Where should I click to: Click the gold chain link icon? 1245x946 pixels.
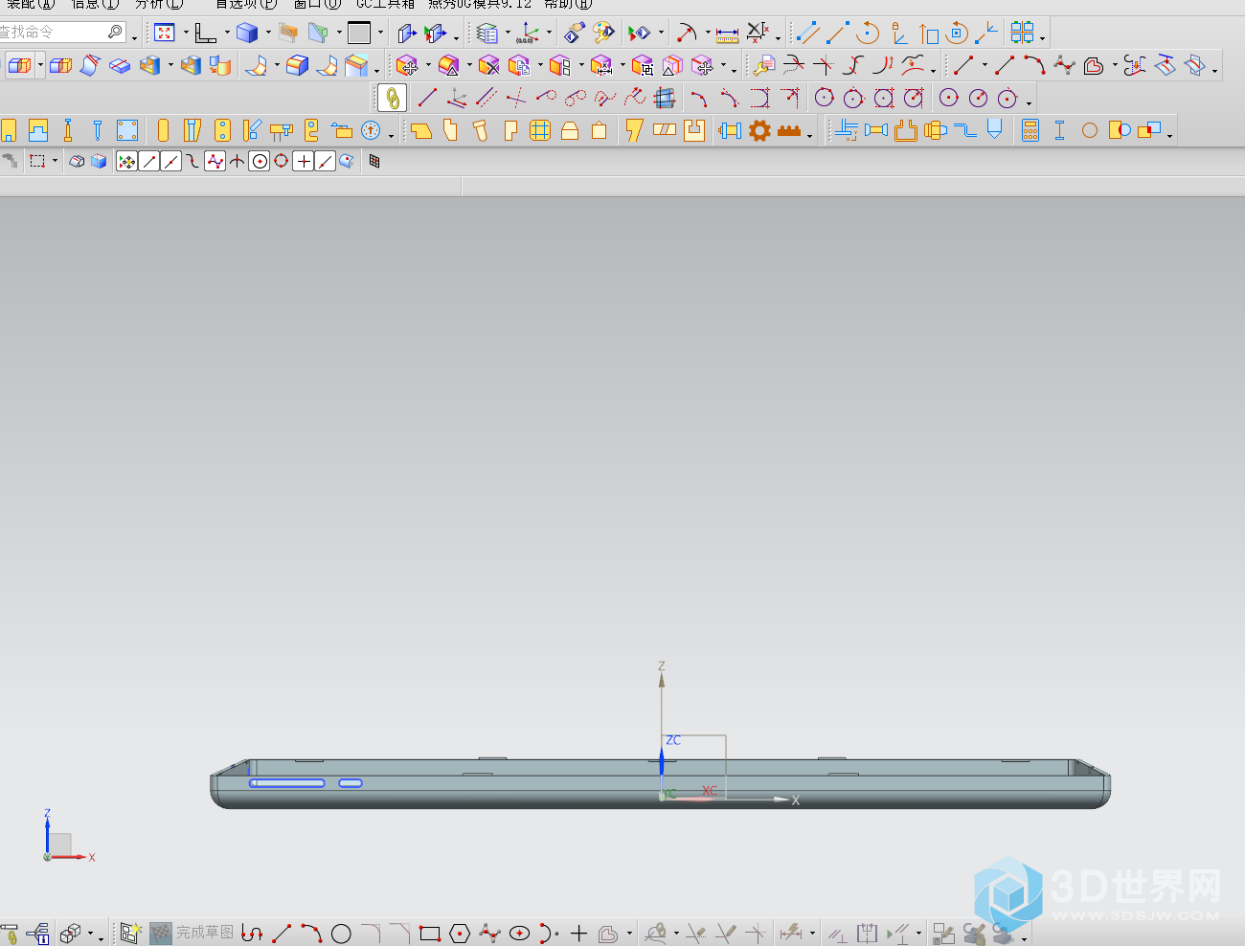tap(392, 98)
